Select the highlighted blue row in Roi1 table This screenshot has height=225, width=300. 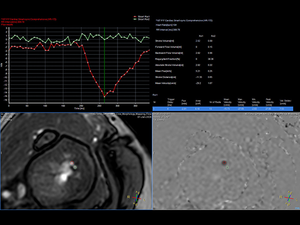pos(222,109)
